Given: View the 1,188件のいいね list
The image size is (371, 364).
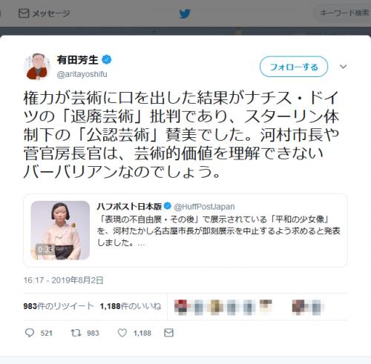Looking at the screenshot, I should [131, 306].
